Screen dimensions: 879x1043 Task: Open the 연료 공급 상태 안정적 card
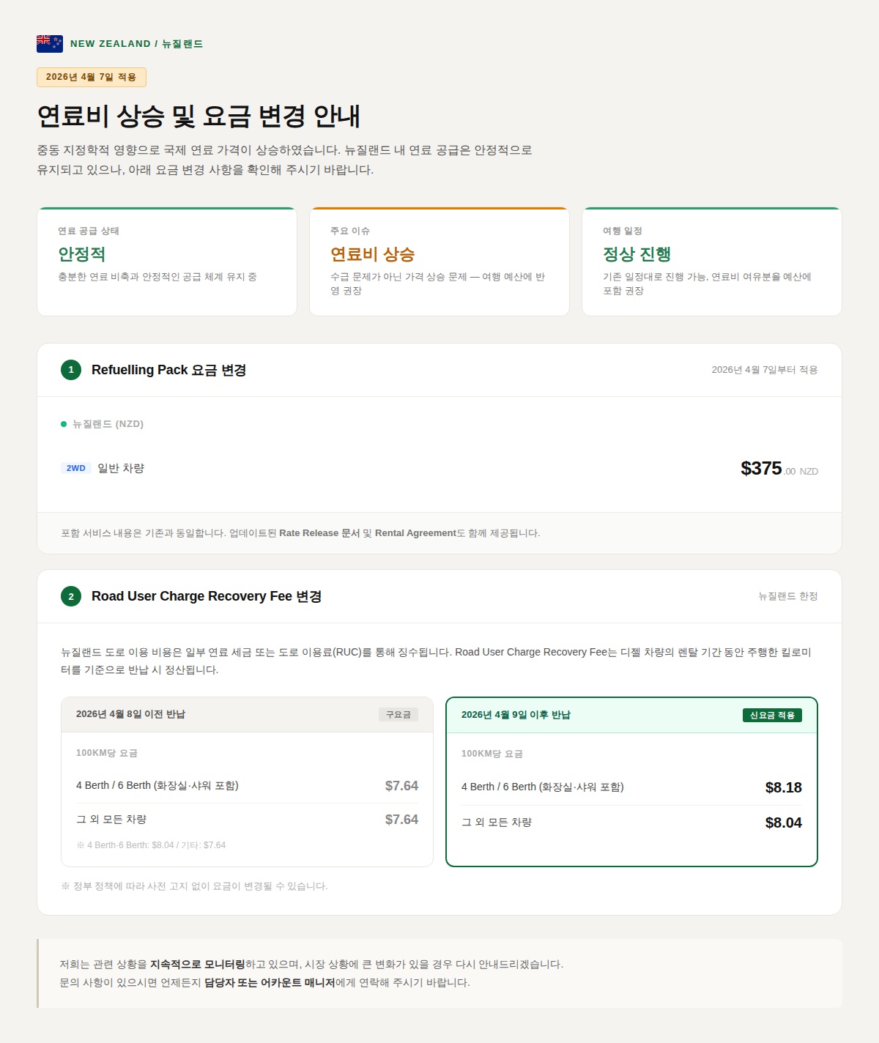pos(167,261)
